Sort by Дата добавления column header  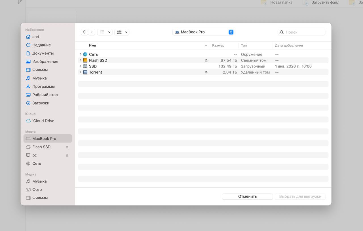[x=289, y=45]
